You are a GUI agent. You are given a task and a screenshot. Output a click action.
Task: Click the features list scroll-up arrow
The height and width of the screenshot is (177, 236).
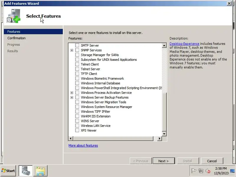pyautogui.click(x=164, y=45)
